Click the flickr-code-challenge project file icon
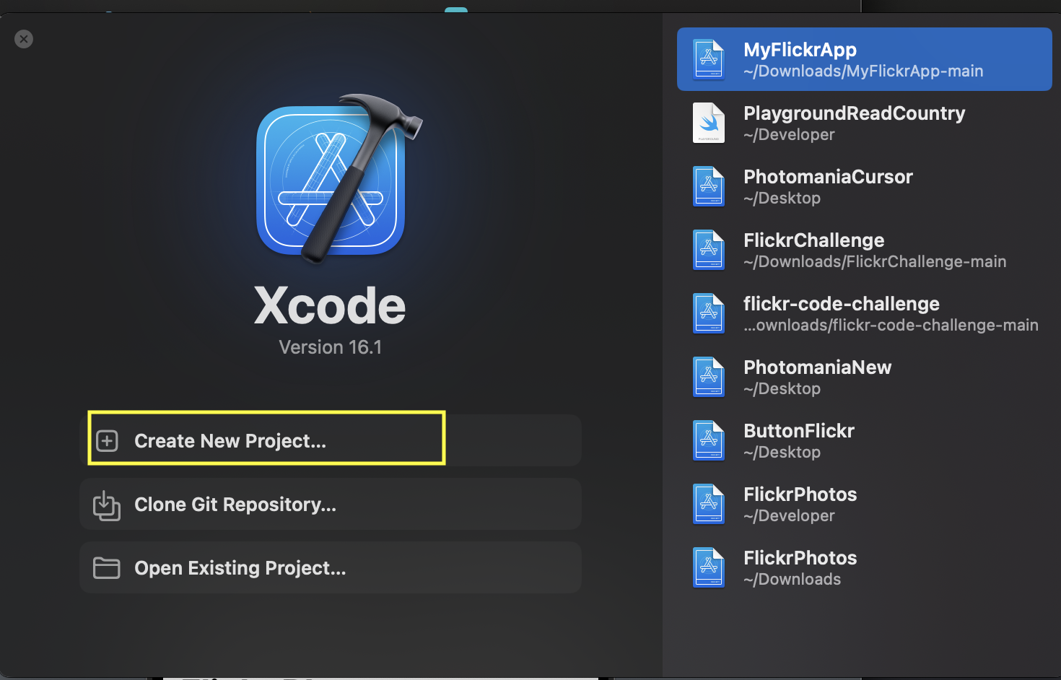The width and height of the screenshot is (1061, 680). 709,313
